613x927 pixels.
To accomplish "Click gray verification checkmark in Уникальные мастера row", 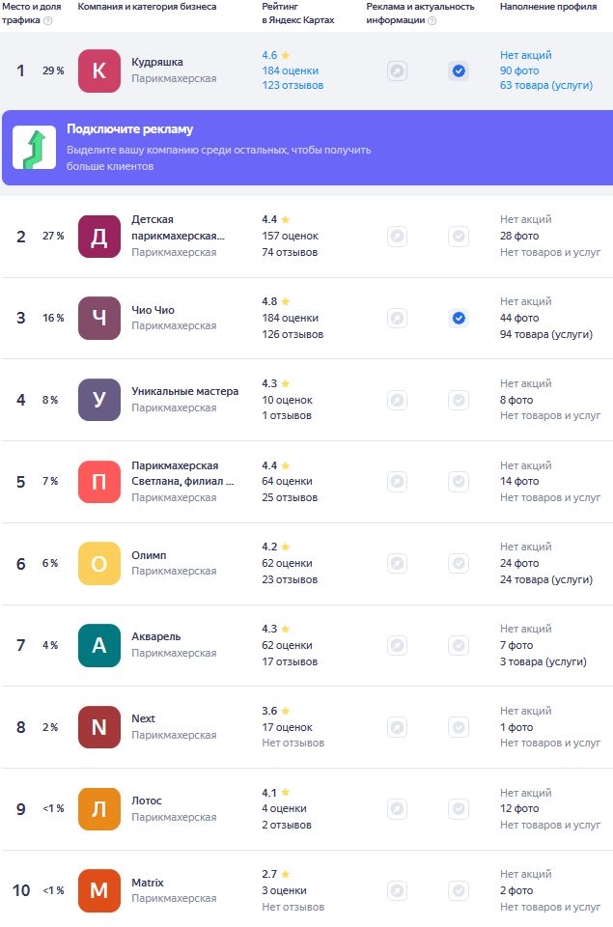I will tap(459, 400).
